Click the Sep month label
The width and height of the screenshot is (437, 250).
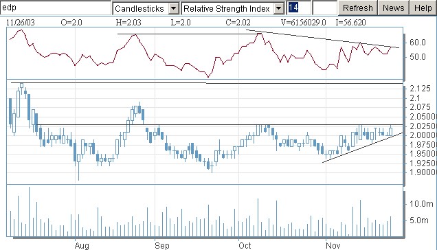[x=162, y=246]
